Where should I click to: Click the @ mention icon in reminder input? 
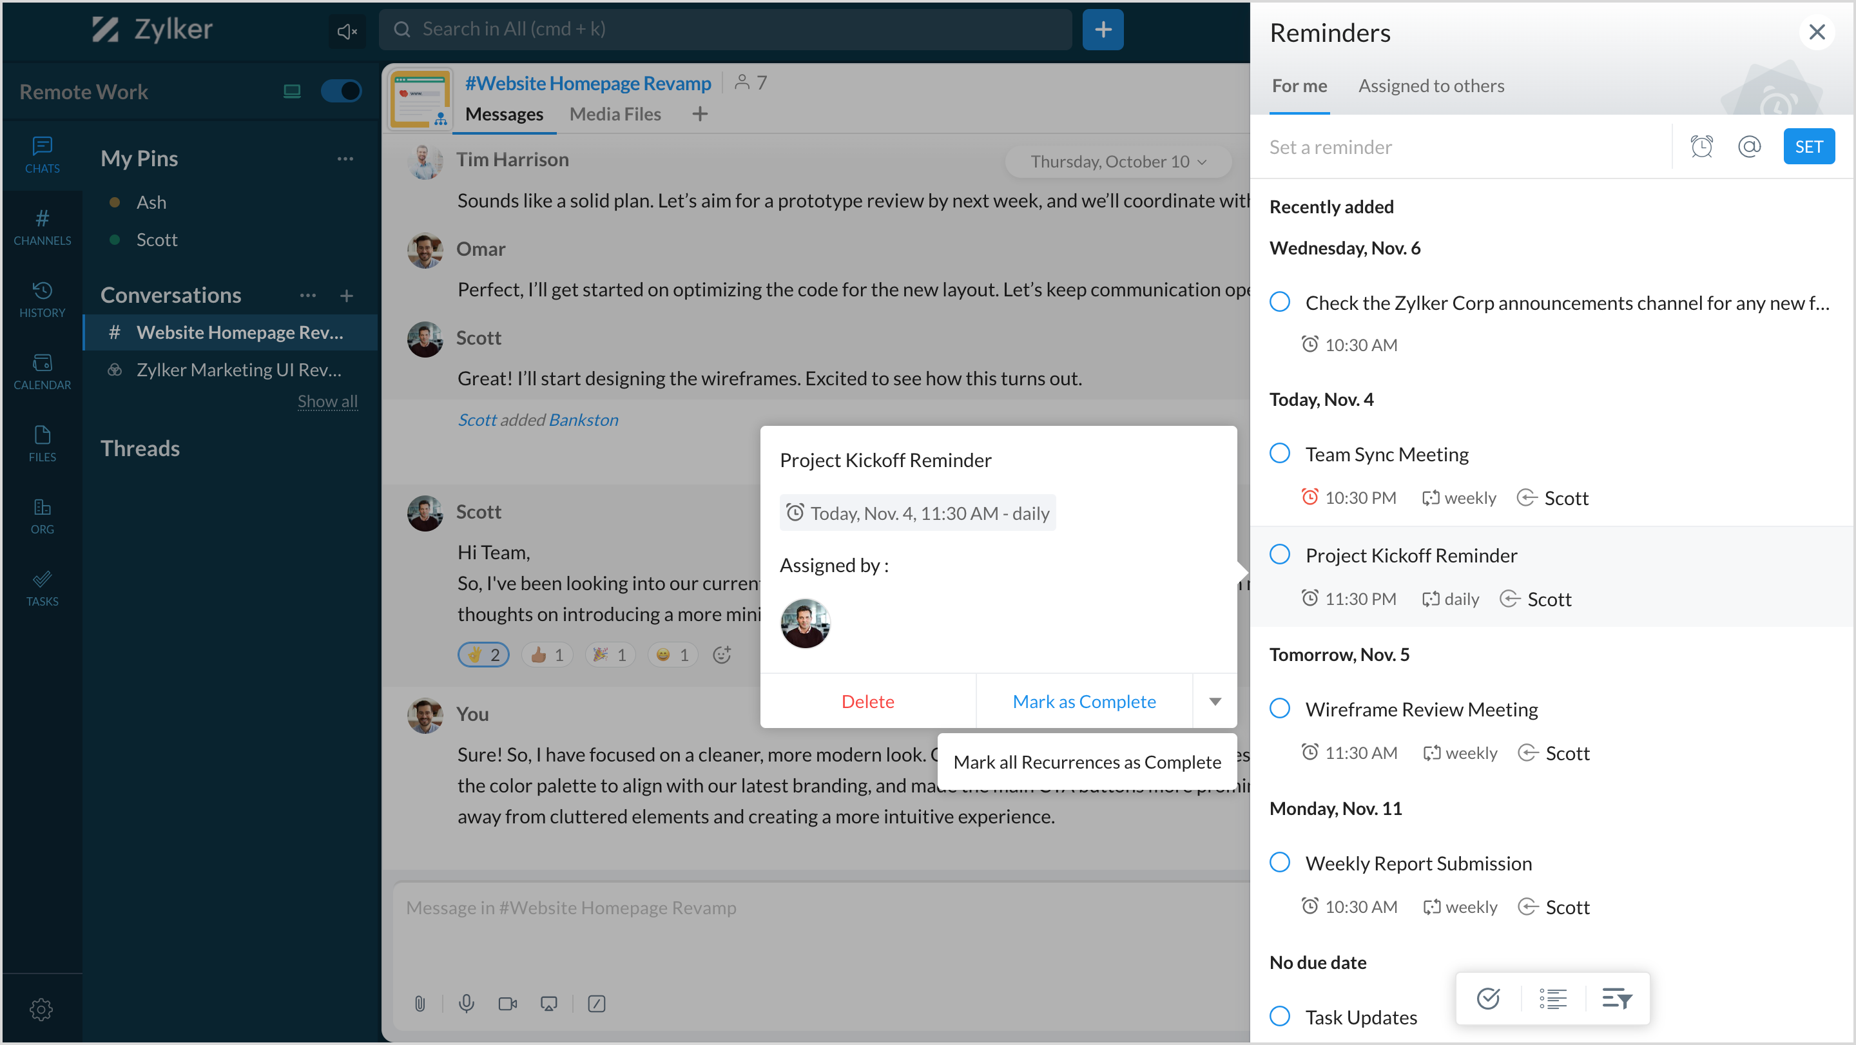coord(1748,147)
